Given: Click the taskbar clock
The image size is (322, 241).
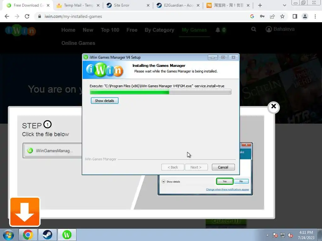Looking at the screenshot, I should [306, 235].
